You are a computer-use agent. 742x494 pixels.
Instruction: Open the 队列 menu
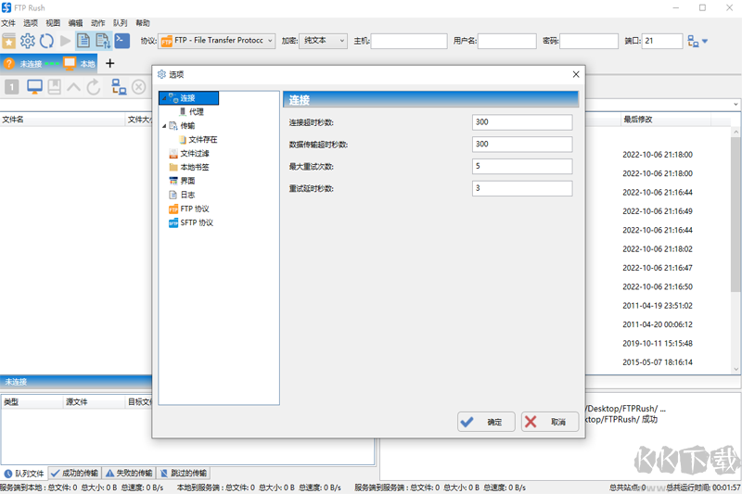(121, 22)
